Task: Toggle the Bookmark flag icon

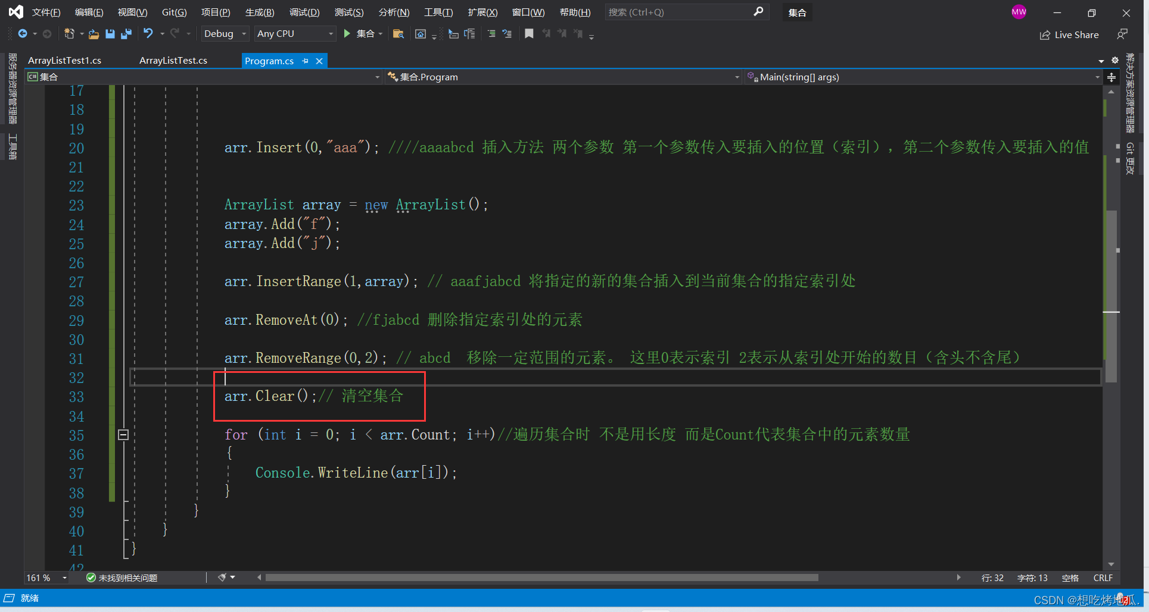Action: coord(529,34)
